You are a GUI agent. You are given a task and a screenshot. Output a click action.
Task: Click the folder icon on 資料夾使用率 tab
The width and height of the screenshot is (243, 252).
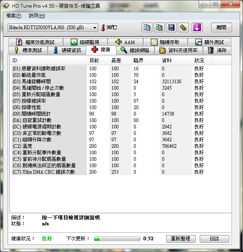[x=163, y=50]
